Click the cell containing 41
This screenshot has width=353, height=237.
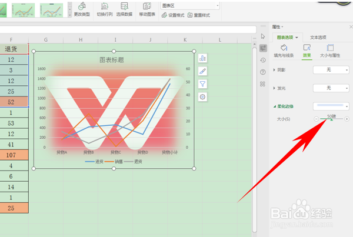click(x=14, y=145)
